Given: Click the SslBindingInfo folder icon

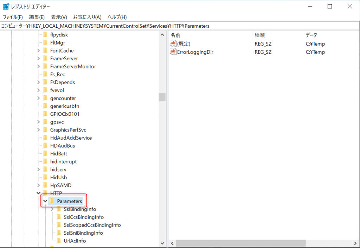Looking at the screenshot, I should click(x=58, y=209).
